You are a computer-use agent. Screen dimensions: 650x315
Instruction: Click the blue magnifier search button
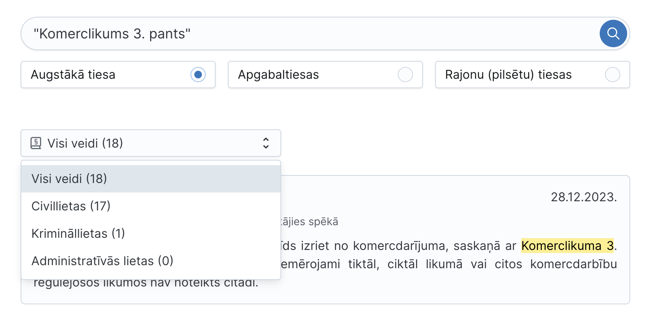pos(613,33)
